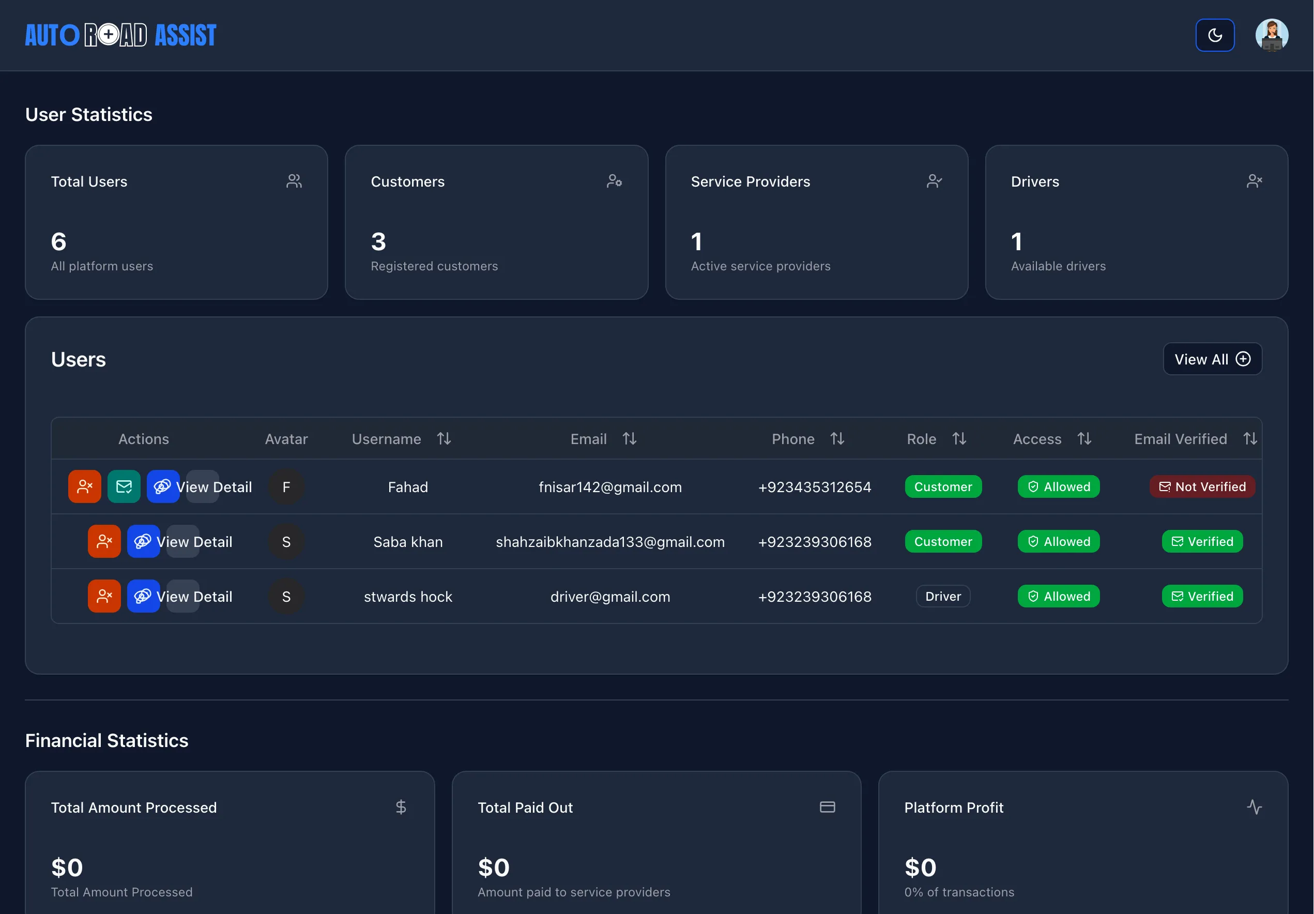Sort by Email Verified column arrows

point(1250,439)
